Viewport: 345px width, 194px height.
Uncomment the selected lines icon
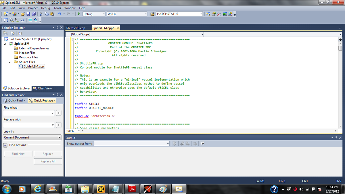(36, 20)
